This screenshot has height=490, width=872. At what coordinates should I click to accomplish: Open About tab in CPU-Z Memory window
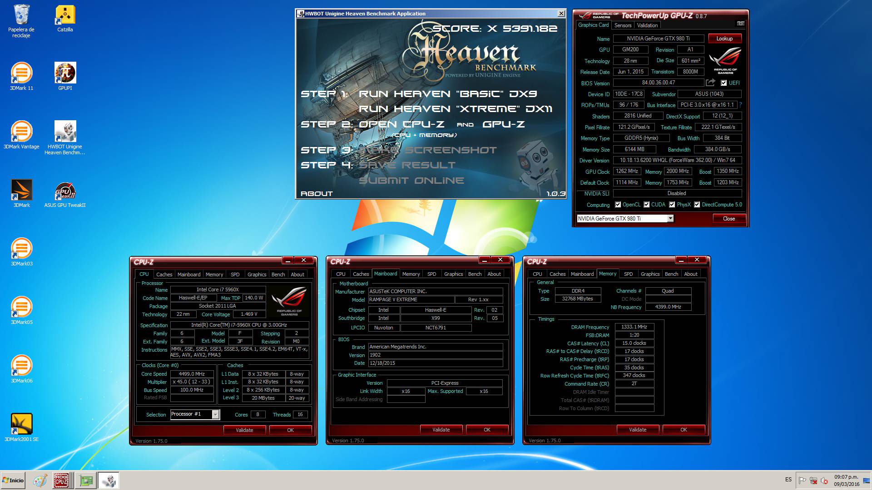tap(691, 274)
